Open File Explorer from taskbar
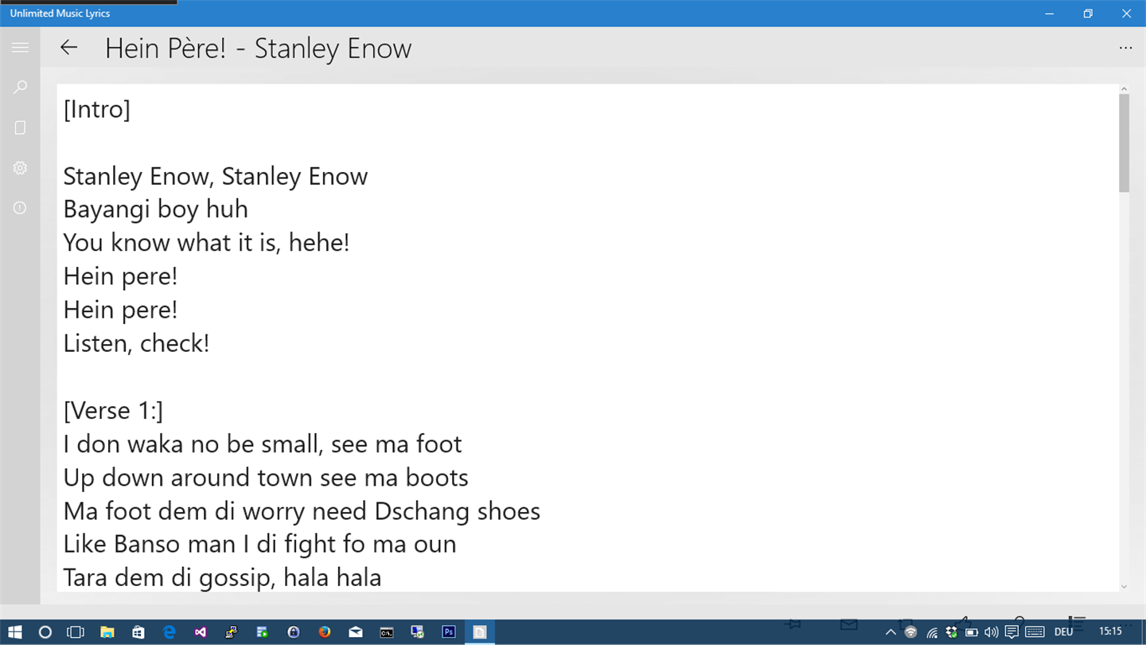Viewport: 1146px width, 645px height. point(107,632)
